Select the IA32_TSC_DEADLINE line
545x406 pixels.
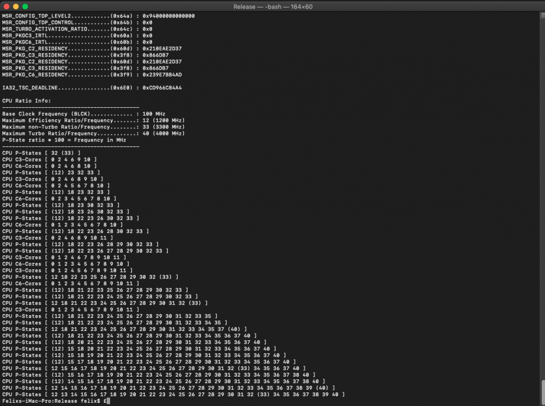pos(92,88)
